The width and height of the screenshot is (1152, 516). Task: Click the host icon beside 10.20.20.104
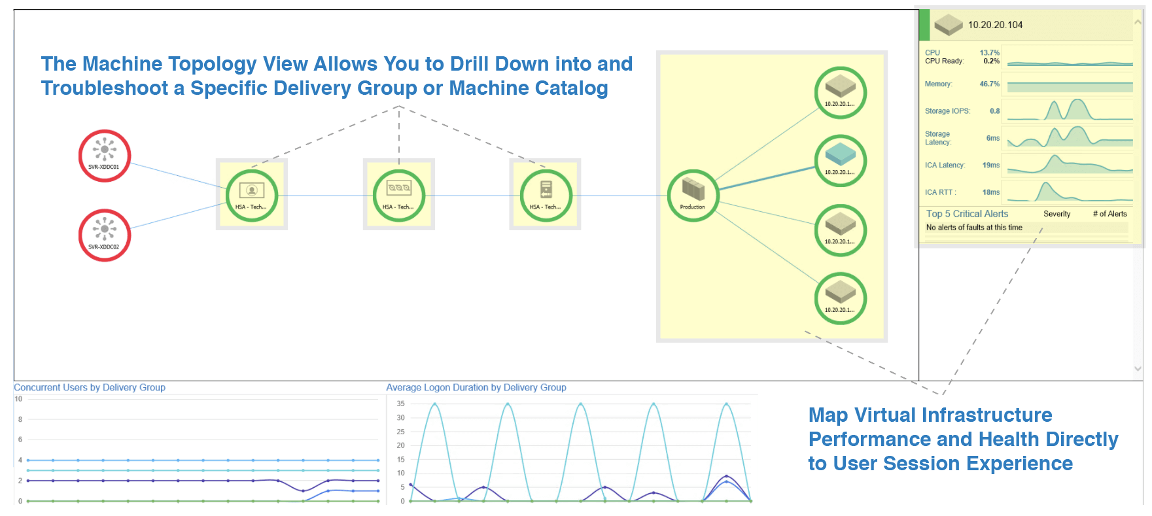pos(949,25)
